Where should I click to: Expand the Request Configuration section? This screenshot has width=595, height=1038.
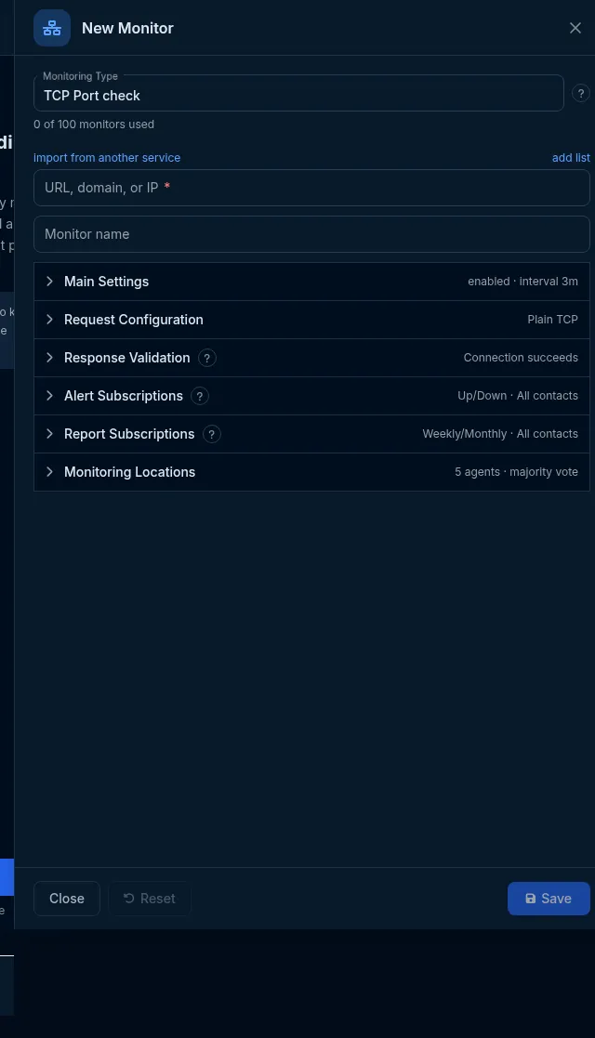tap(311, 320)
